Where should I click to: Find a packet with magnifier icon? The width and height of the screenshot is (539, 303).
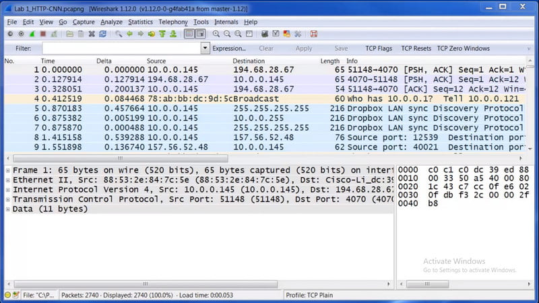click(x=119, y=34)
